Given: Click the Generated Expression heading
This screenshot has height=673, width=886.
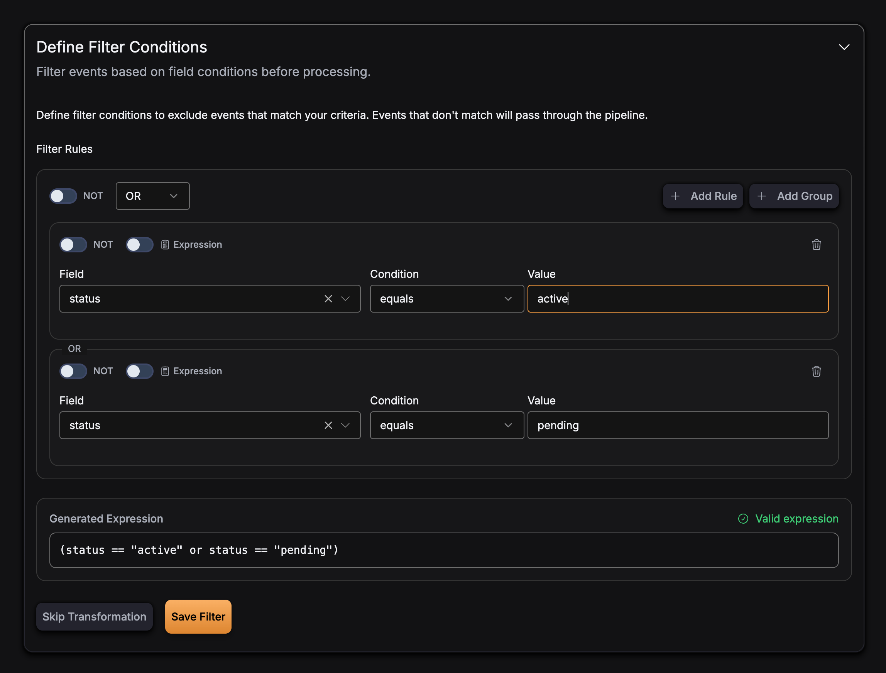Looking at the screenshot, I should [106, 518].
